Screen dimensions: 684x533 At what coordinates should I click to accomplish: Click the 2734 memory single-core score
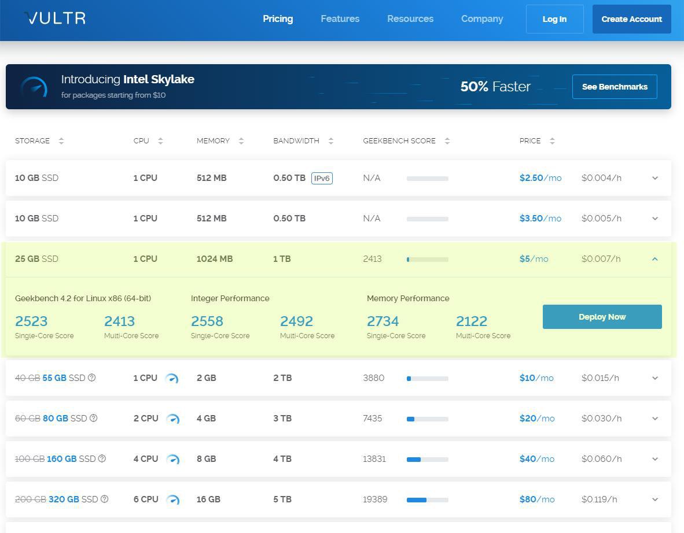click(x=383, y=321)
